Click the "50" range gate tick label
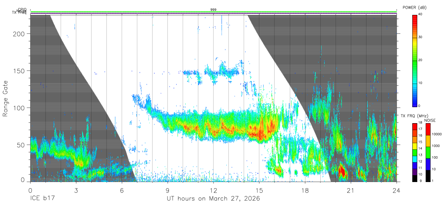 coord(22,145)
